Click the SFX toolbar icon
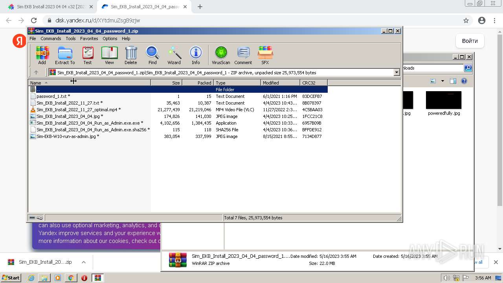 (x=265, y=55)
